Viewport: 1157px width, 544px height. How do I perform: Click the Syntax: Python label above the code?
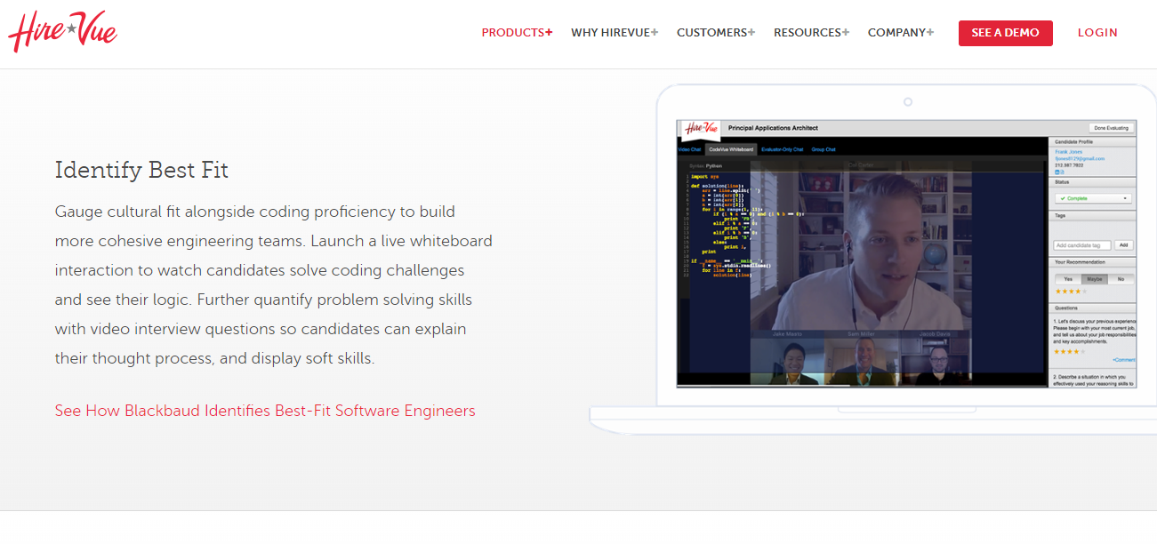coord(705,165)
